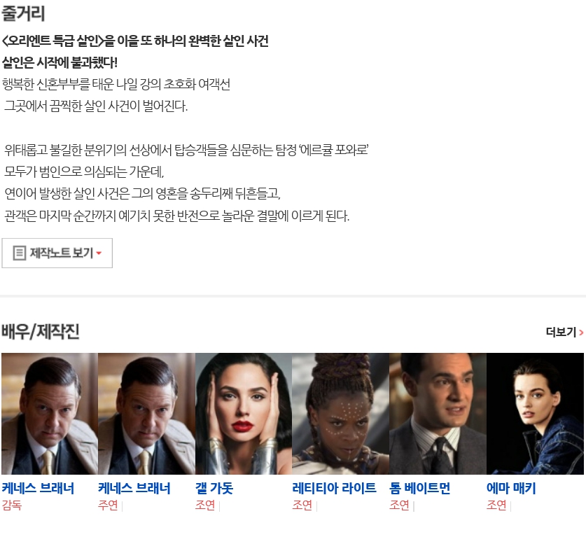Open the 에마 매키 photo thumbnail
This screenshot has height=537, width=586.
(535, 414)
